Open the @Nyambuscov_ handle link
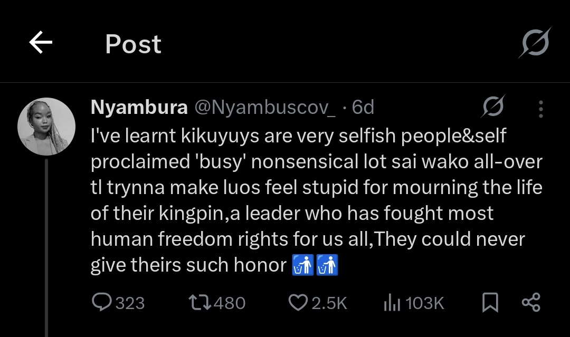 265,108
